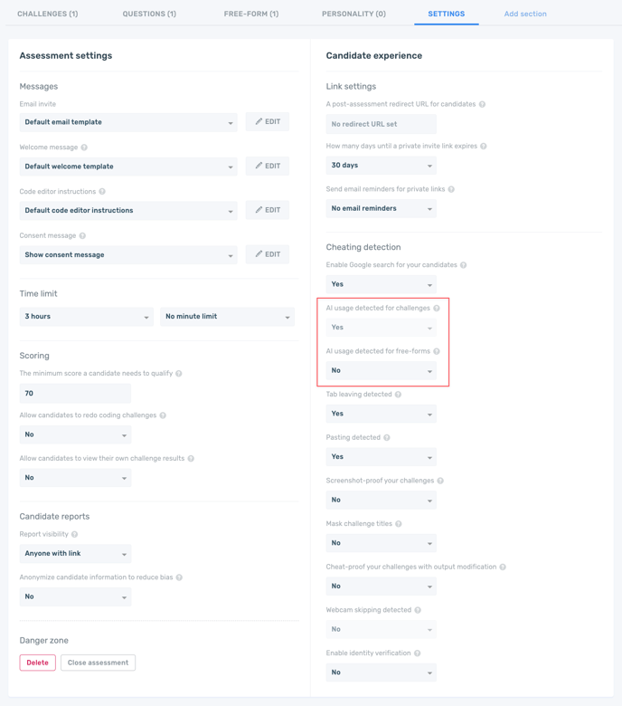The image size is (622, 706).
Task: Click help icon beside Consent message
Action: 82,236
